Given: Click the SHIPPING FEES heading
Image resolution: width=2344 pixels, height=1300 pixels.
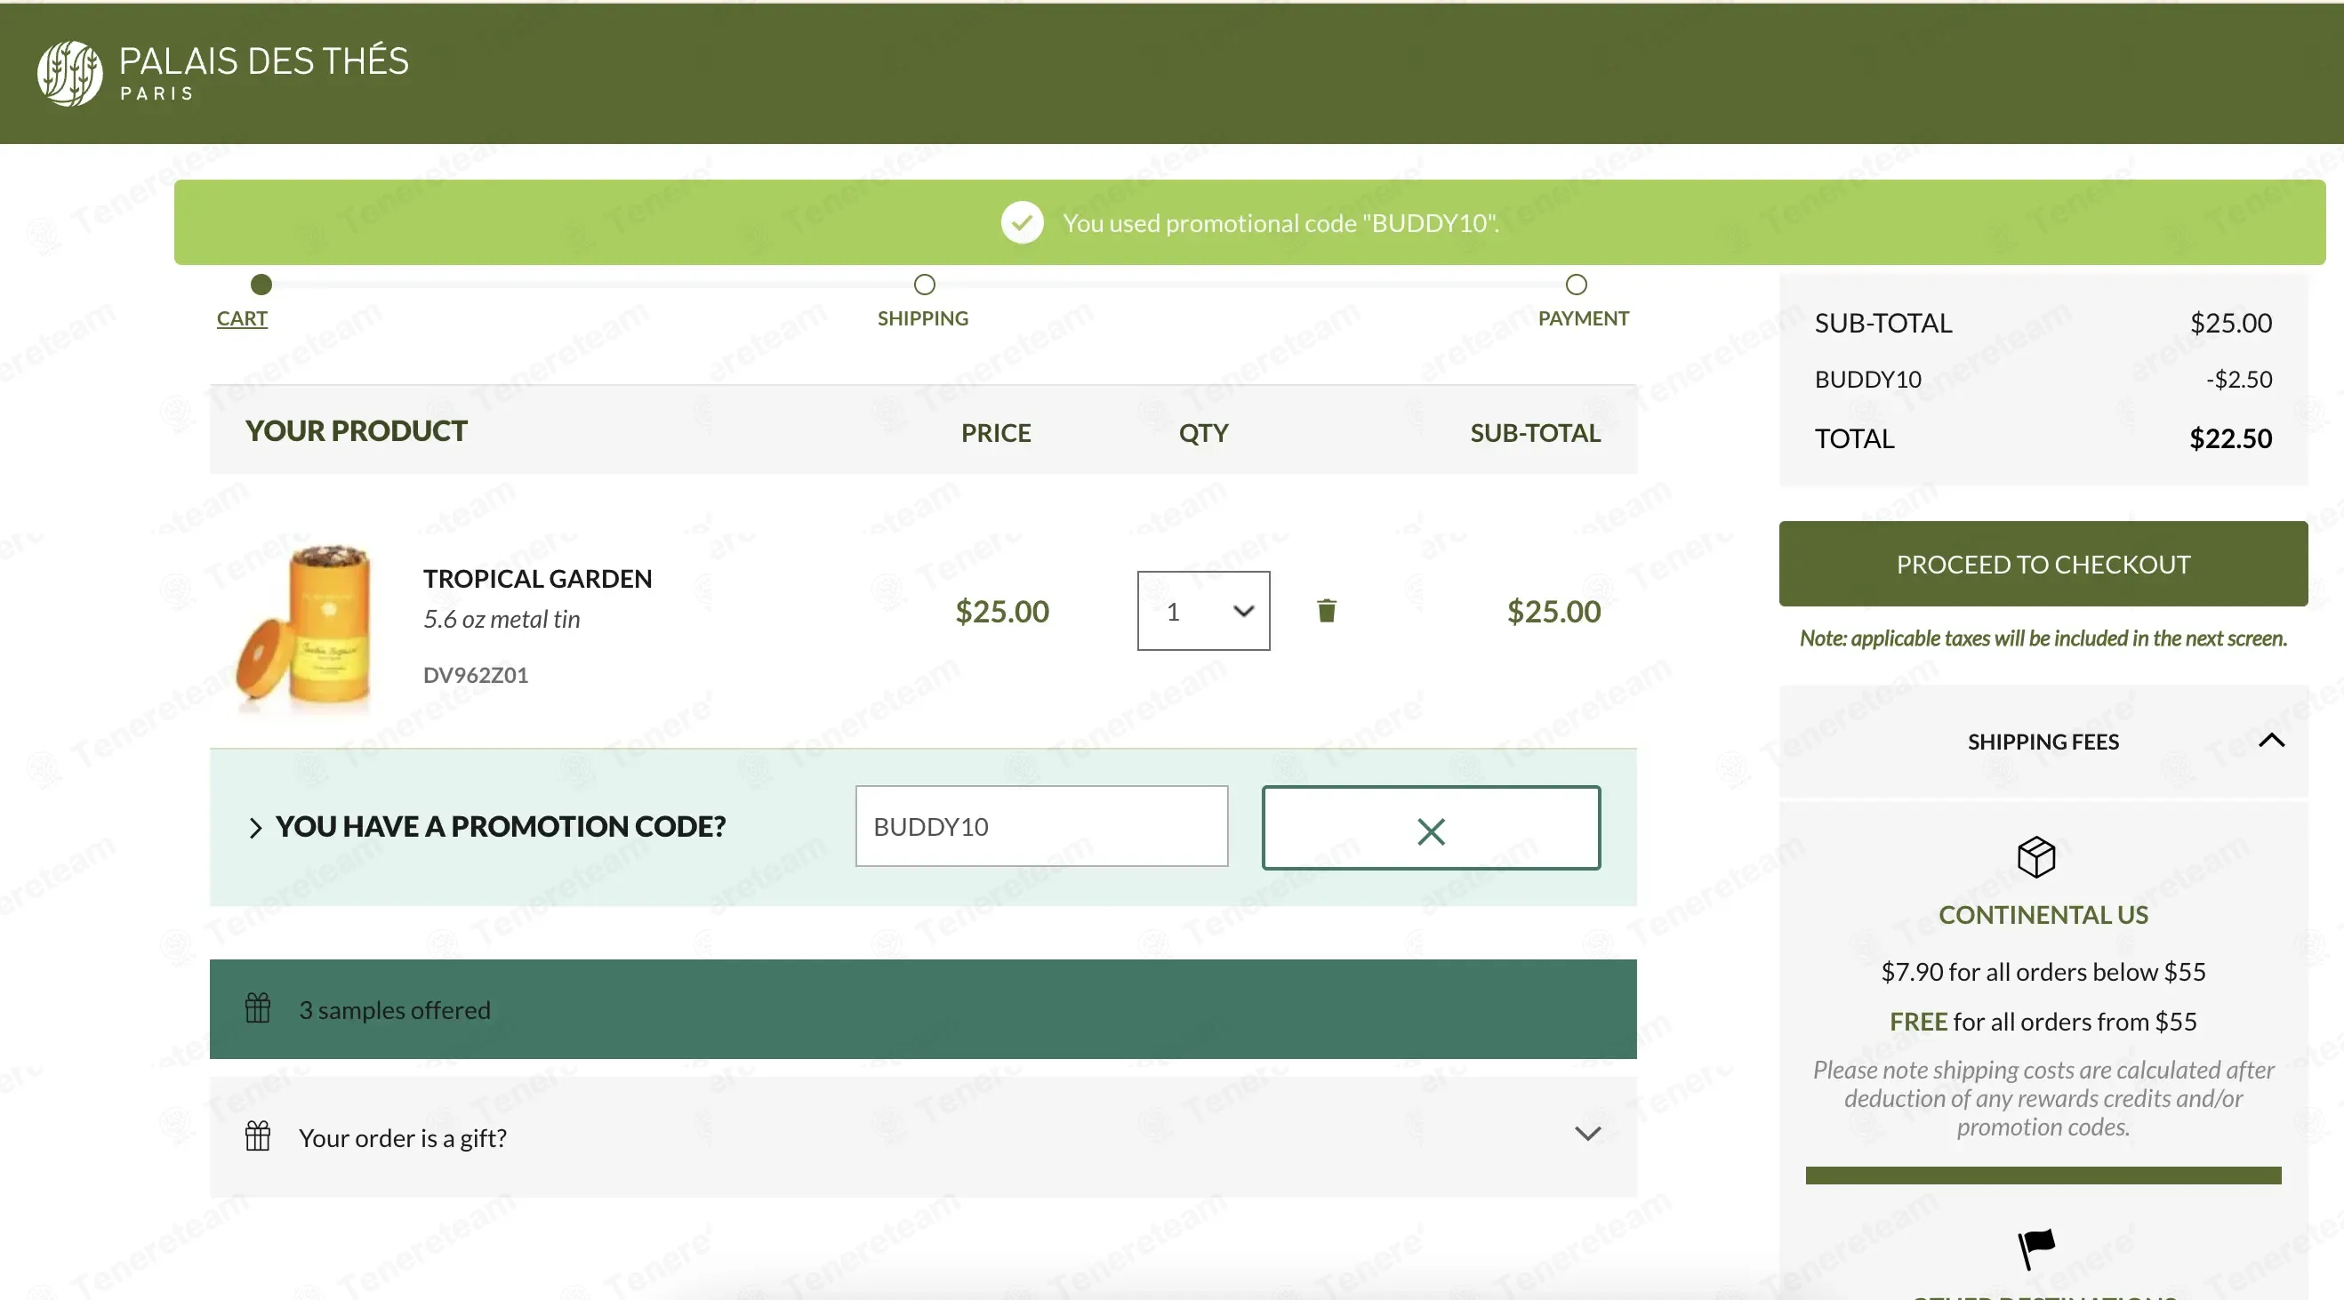Looking at the screenshot, I should [x=2043, y=742].
